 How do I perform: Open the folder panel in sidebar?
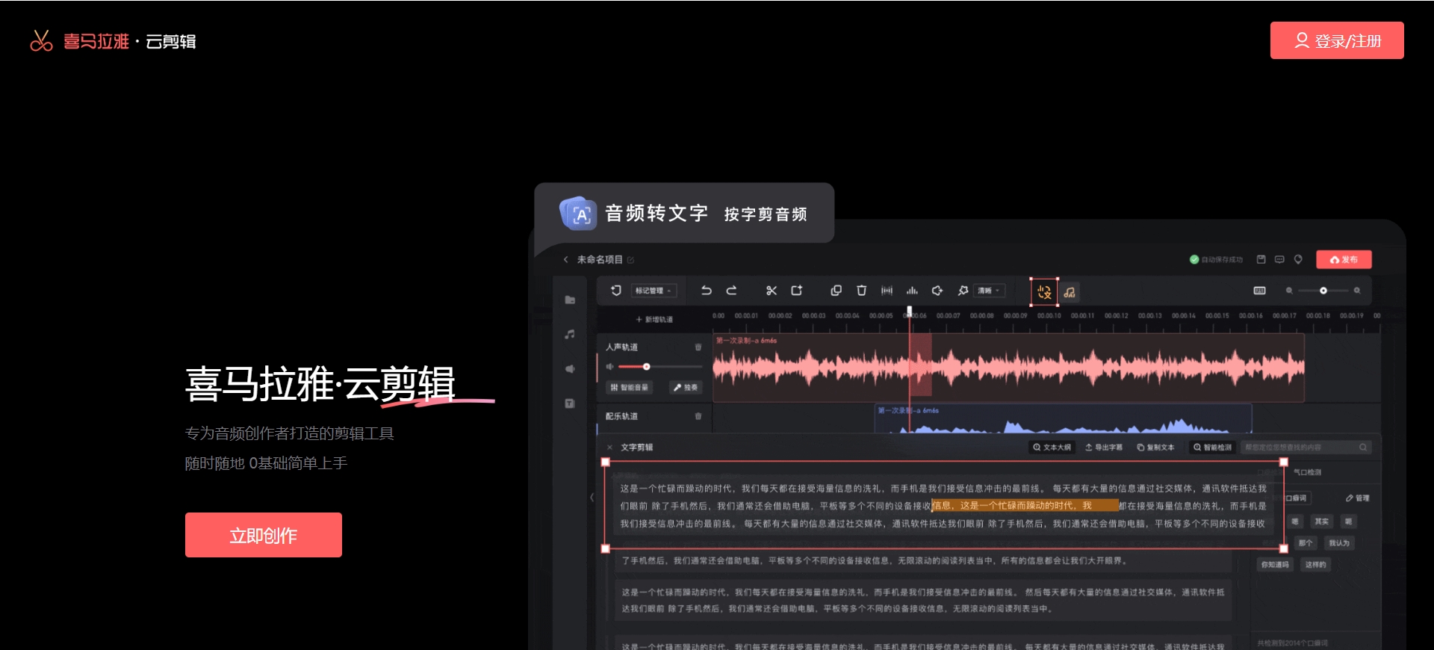(570, 300)
